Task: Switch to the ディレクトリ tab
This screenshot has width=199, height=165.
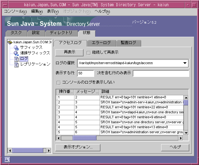Action: [61, 33]
